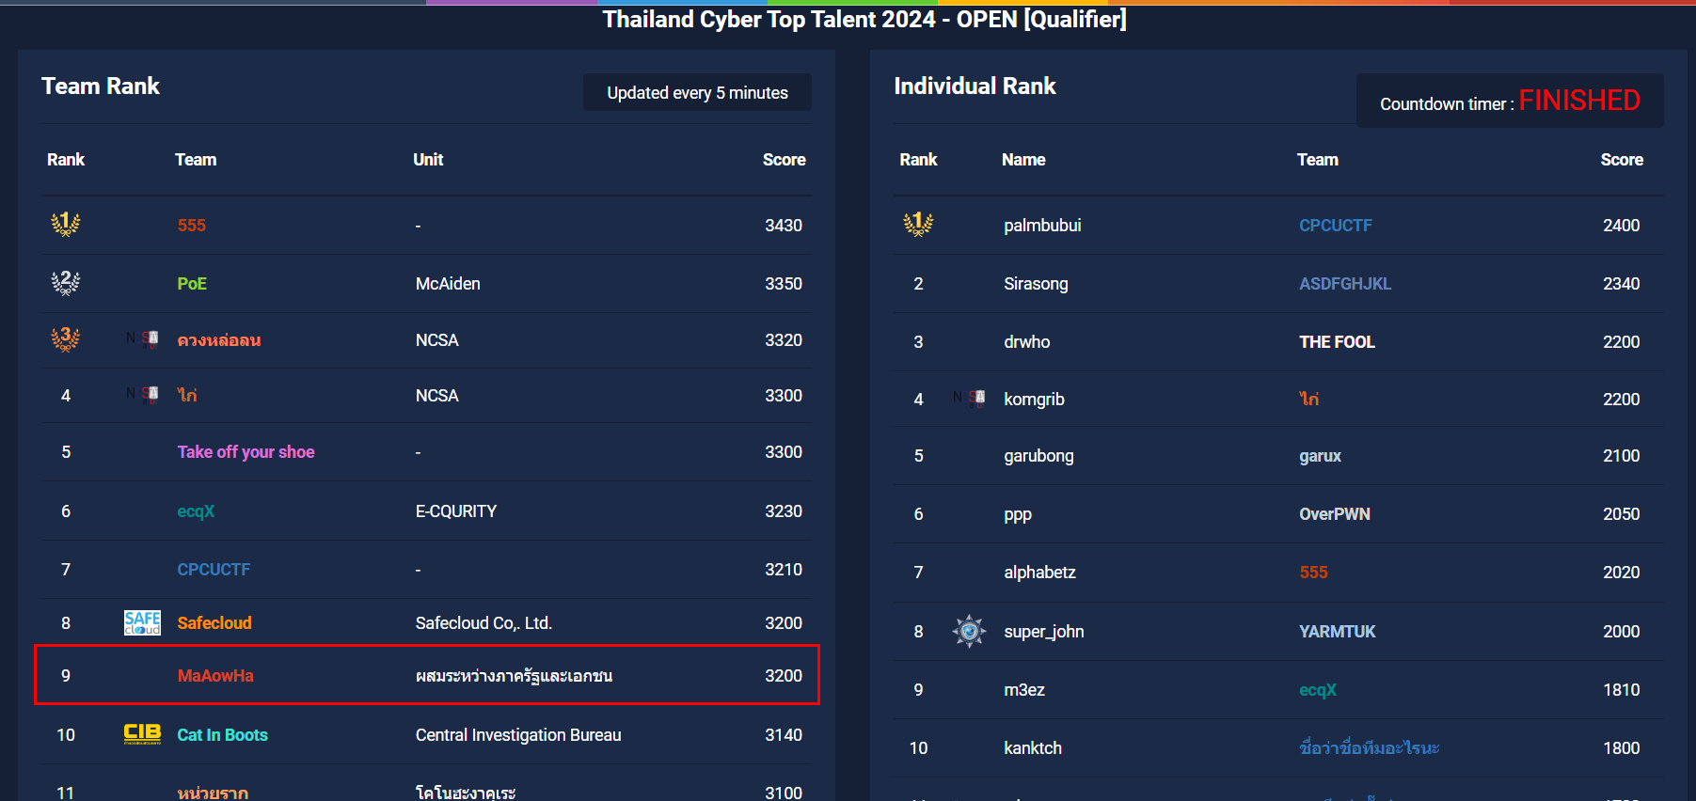Select player garubong
1696x801 pixels.
[x=1038, y=456]
